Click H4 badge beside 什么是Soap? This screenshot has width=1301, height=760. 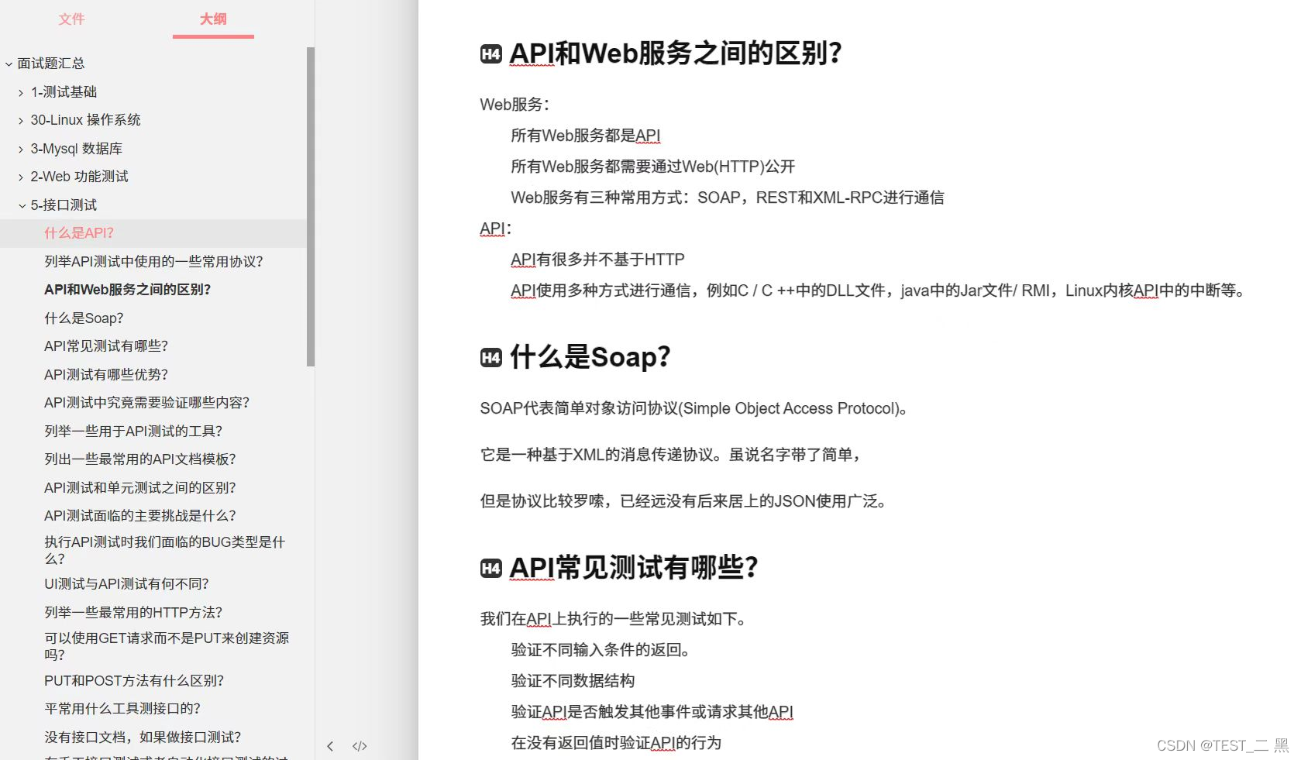coord(491,357)
